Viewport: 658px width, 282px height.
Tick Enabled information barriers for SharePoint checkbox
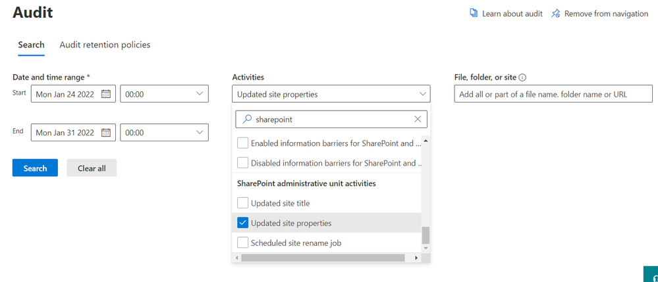pyautogui.click(x=243, y=143)
